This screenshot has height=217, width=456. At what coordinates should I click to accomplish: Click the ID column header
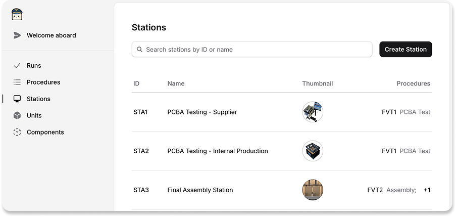point(136,83)
